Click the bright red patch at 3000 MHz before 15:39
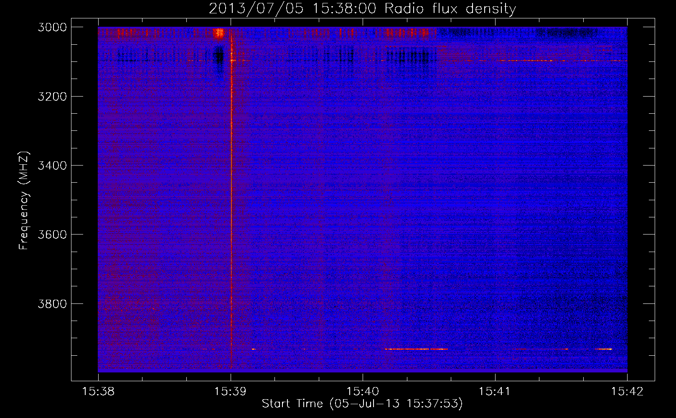The image size is (676, 418). coord(219,33)
